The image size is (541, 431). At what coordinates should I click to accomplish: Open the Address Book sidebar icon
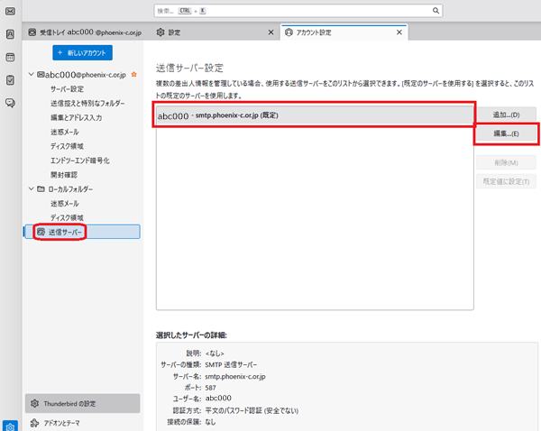tap(9, 33)
